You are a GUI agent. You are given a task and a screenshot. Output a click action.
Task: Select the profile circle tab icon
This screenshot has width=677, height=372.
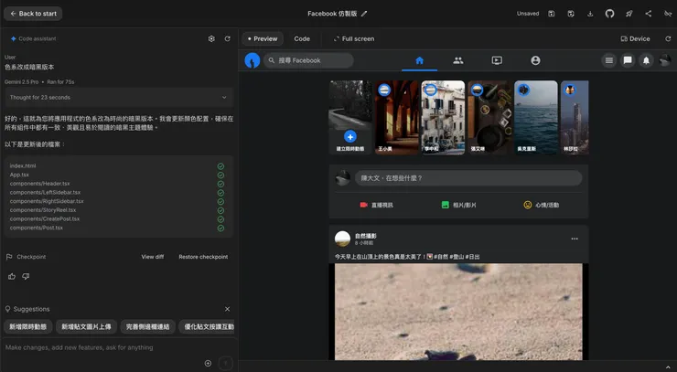(535, 61)
